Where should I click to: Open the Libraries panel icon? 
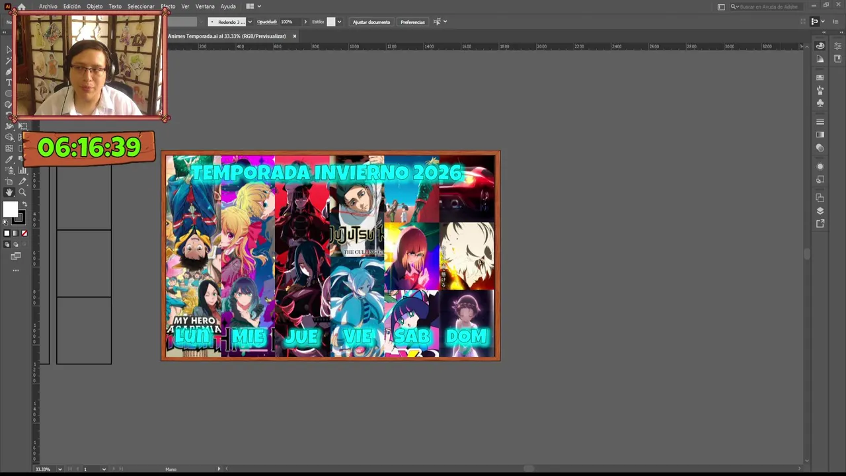[837, 59]
